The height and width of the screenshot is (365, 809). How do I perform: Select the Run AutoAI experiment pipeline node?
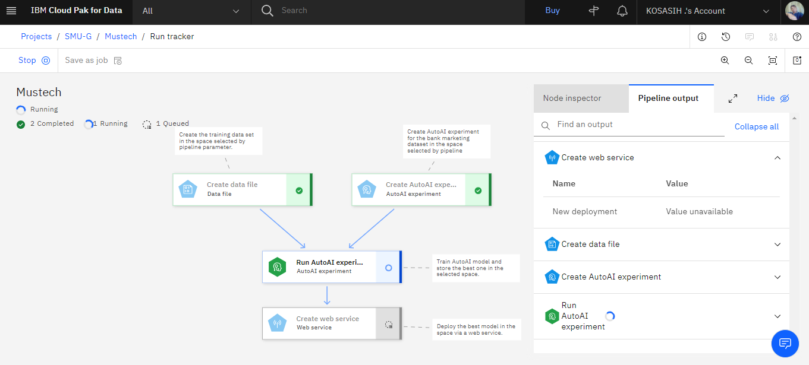point(332,267)
